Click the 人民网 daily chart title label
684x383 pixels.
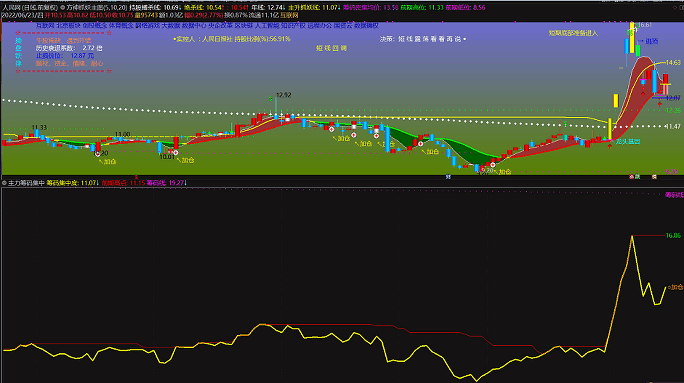pos(30,7)
